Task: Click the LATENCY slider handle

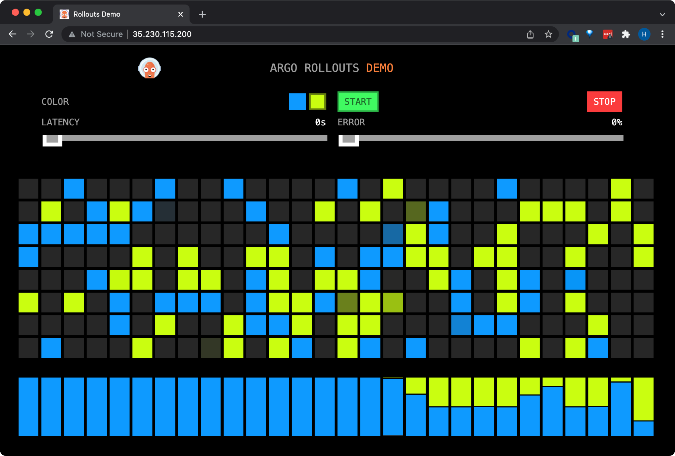Action: coord(52,140)
